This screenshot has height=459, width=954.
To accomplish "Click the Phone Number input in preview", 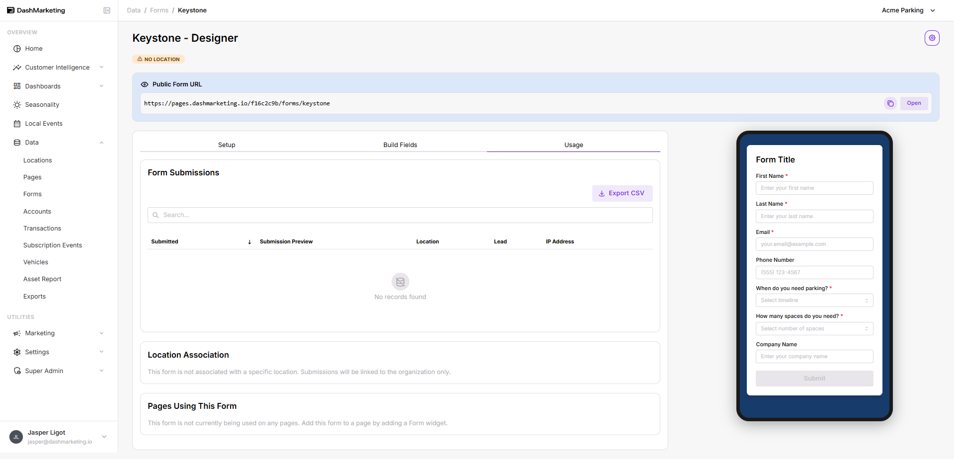I will click(814, 273).
